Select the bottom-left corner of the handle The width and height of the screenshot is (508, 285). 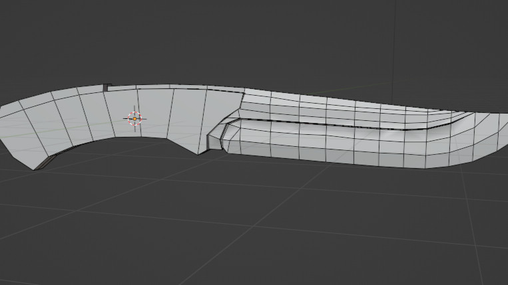pyautogui.click(x=34, y=169)
